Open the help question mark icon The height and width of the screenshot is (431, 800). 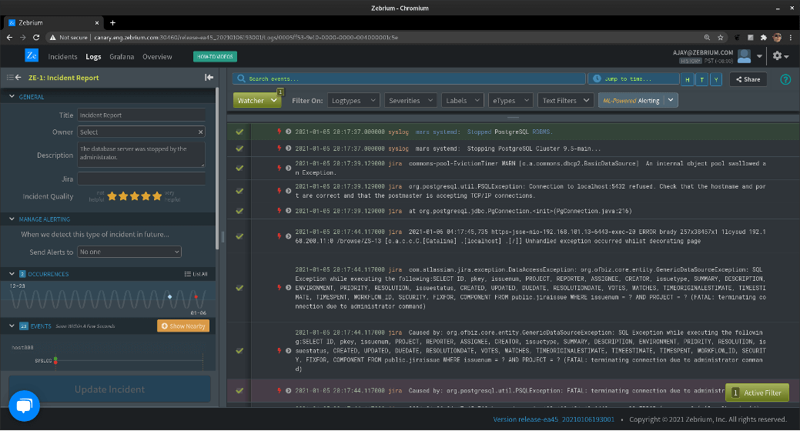(785, 79)
